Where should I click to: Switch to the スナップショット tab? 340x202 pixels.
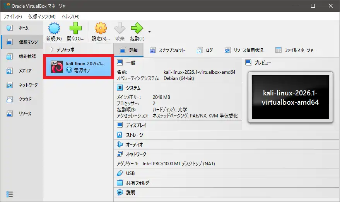pyautogui.click(x=167, y=50)
